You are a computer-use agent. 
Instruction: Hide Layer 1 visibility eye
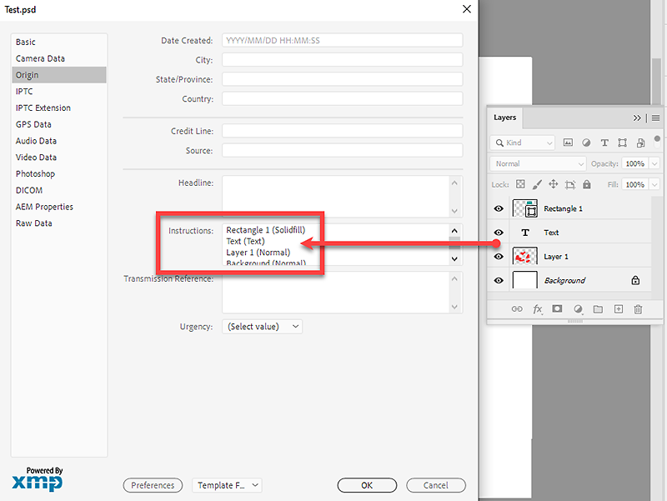499,257
